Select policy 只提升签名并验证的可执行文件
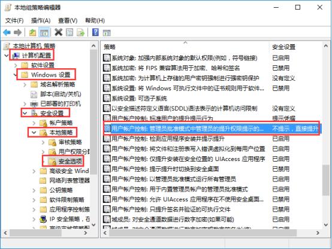 tap(171, 209)
